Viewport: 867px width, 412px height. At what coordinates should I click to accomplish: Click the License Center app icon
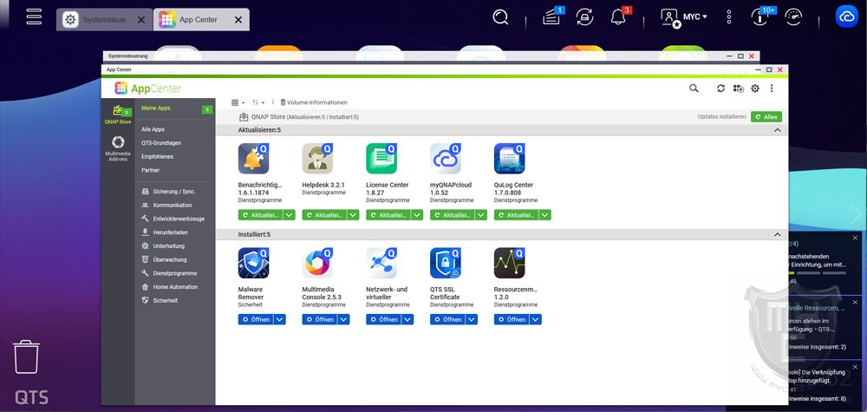381,159
